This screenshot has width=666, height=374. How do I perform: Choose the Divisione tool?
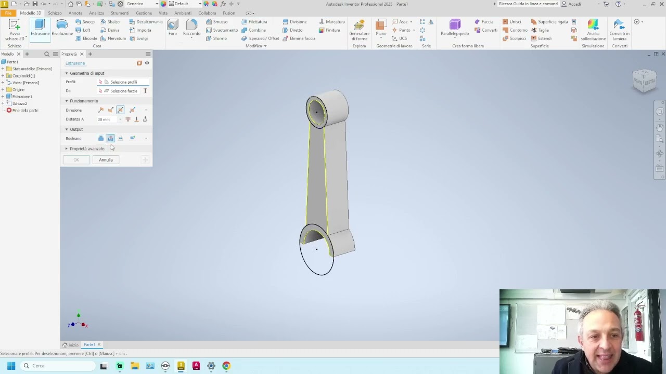point(294,22)
